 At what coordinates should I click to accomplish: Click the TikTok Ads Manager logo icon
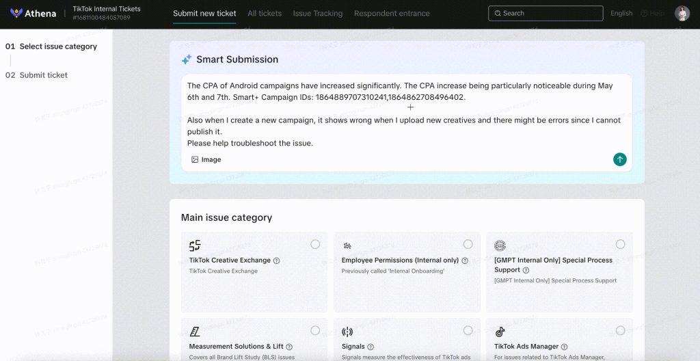tap(500, 332)
